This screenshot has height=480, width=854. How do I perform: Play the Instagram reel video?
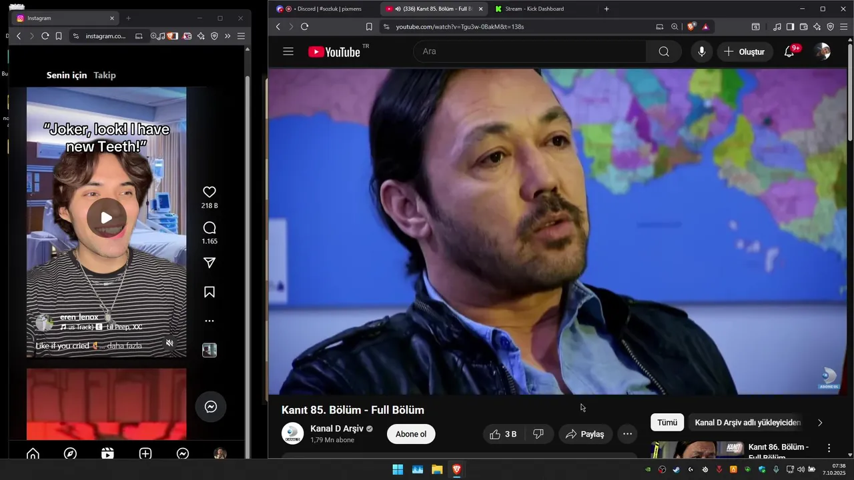click(107, 217)
